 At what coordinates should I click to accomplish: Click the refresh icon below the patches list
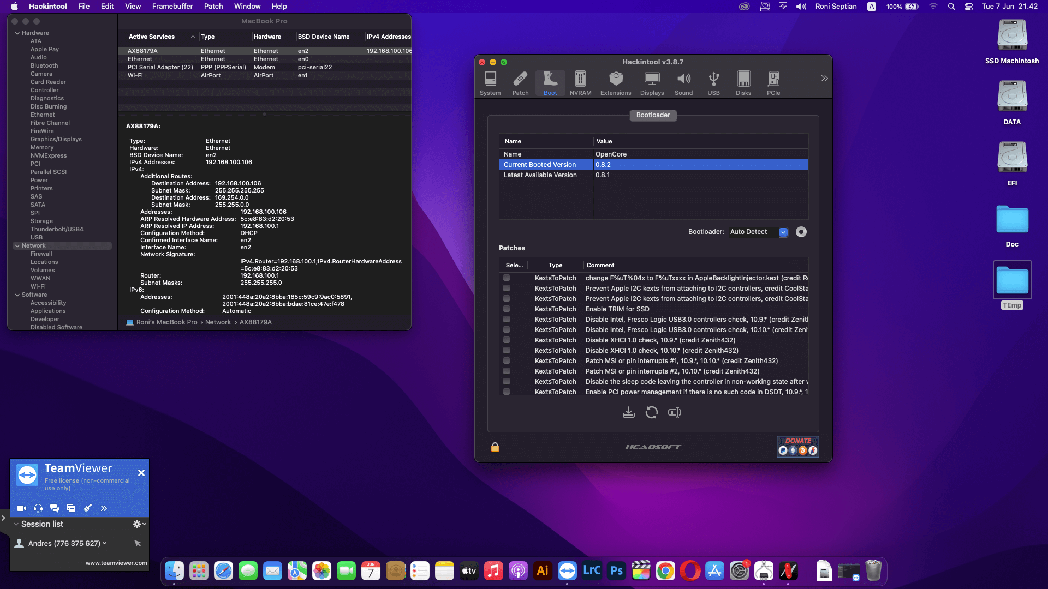(x=652, y=412)
